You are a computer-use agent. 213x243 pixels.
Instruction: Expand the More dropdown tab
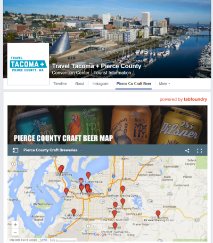click(x=164, y=84)
